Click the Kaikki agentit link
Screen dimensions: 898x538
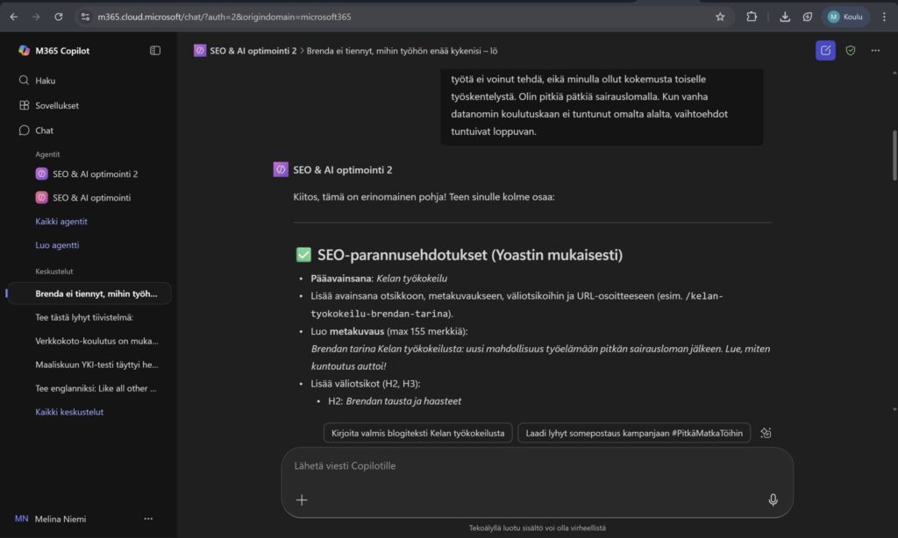coord(61,222)
